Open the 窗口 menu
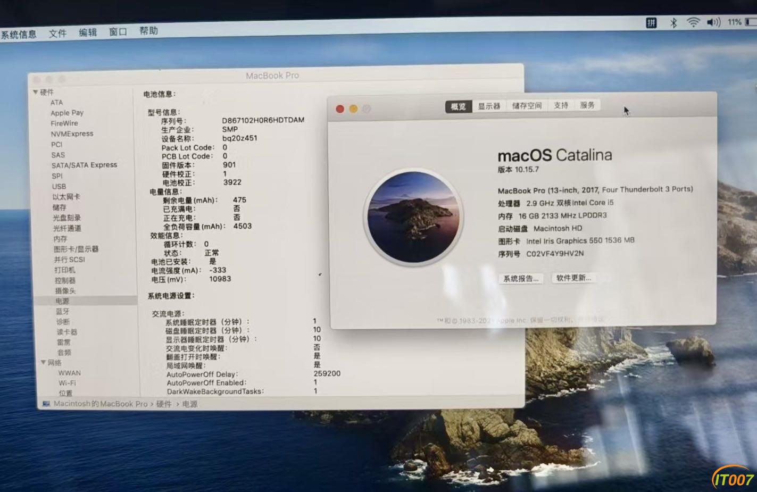 point(118,32)
